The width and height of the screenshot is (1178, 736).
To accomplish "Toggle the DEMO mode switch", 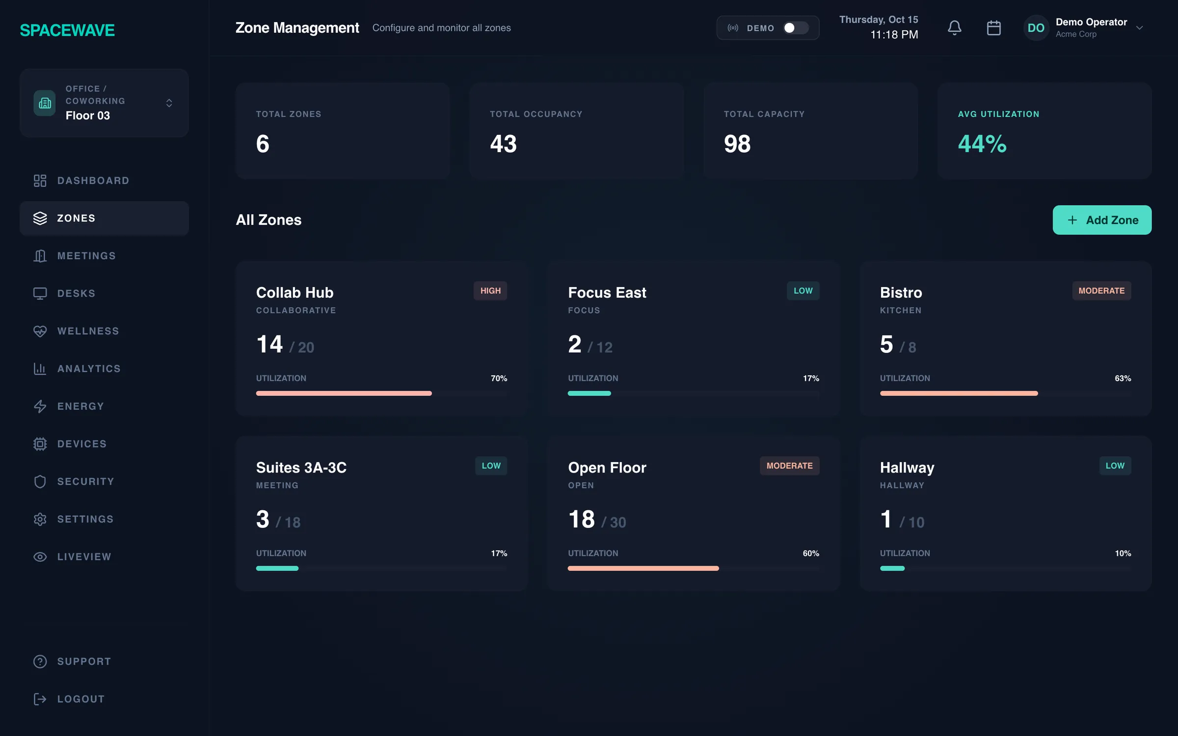I will click(x=796, y=28).
